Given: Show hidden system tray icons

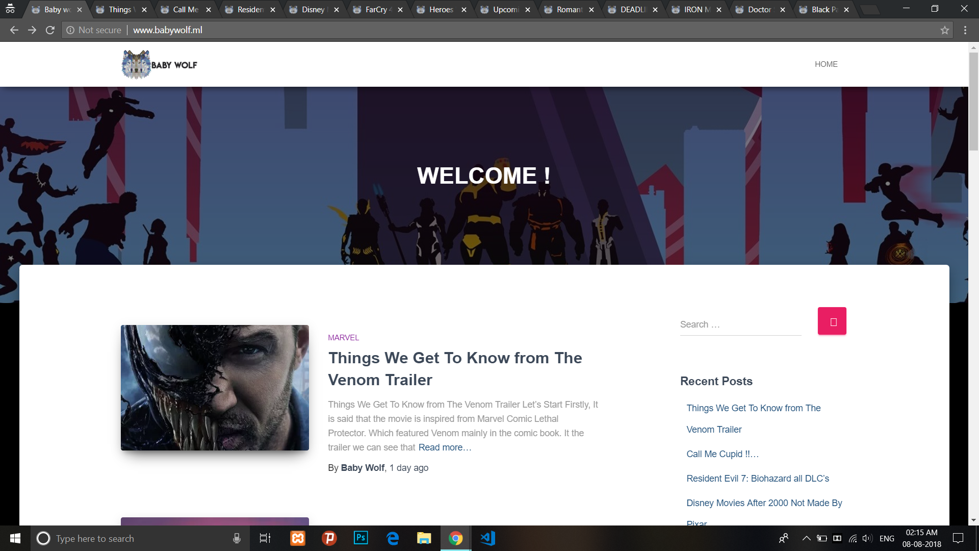Looking at the screenshot, I should [x=806, y=538].
